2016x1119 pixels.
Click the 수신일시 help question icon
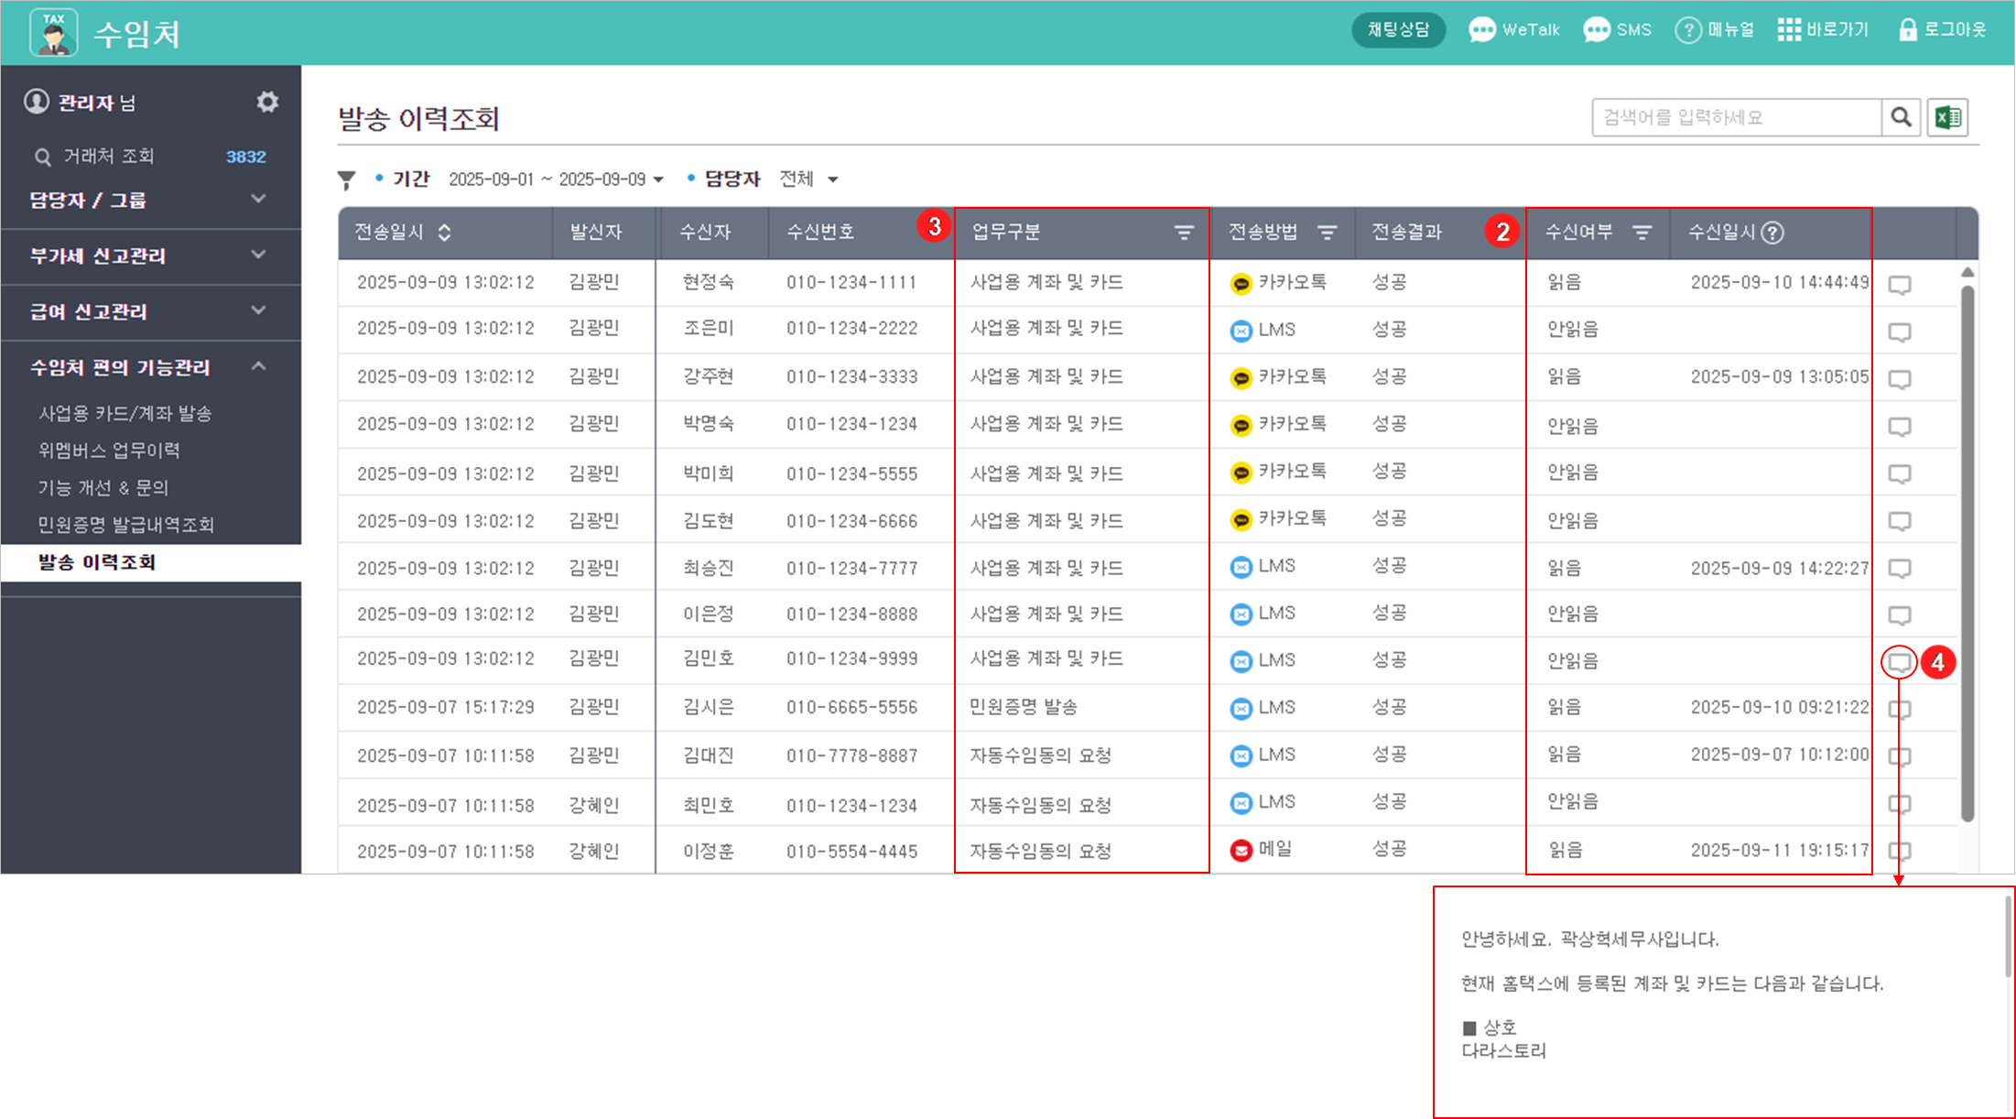pos(1772,233)
